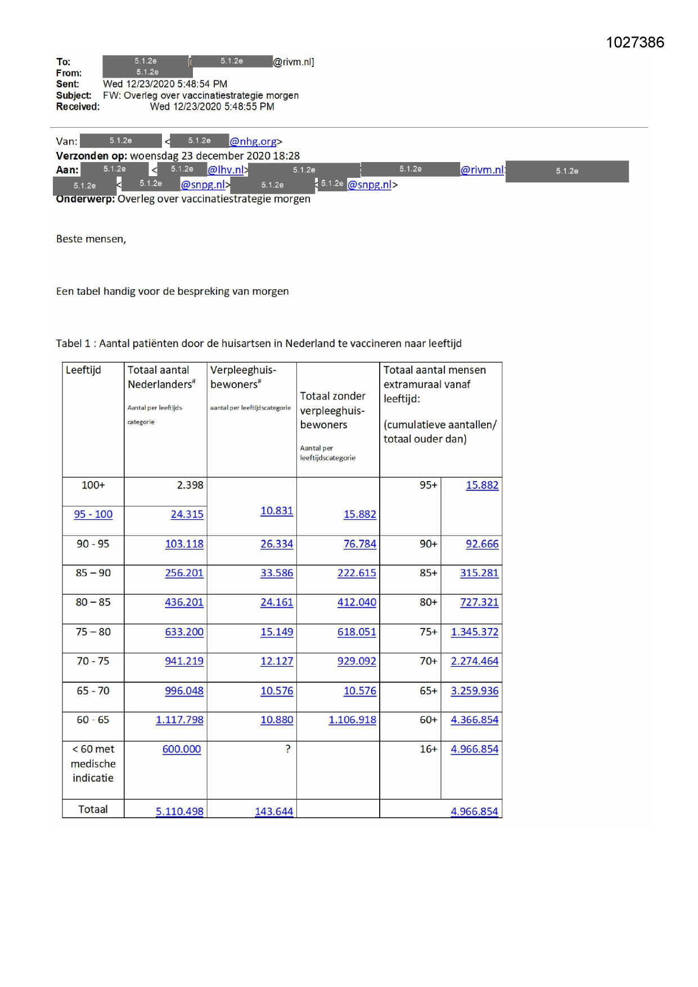Open the 1.345.372 cumulative 75+ link
This screenshot has width=698, height=987.
474,632
